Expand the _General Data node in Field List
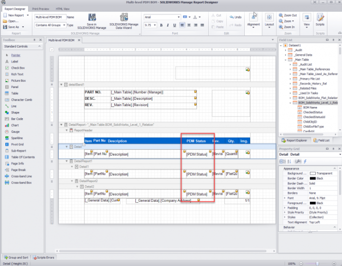 [x=286, y=55]
